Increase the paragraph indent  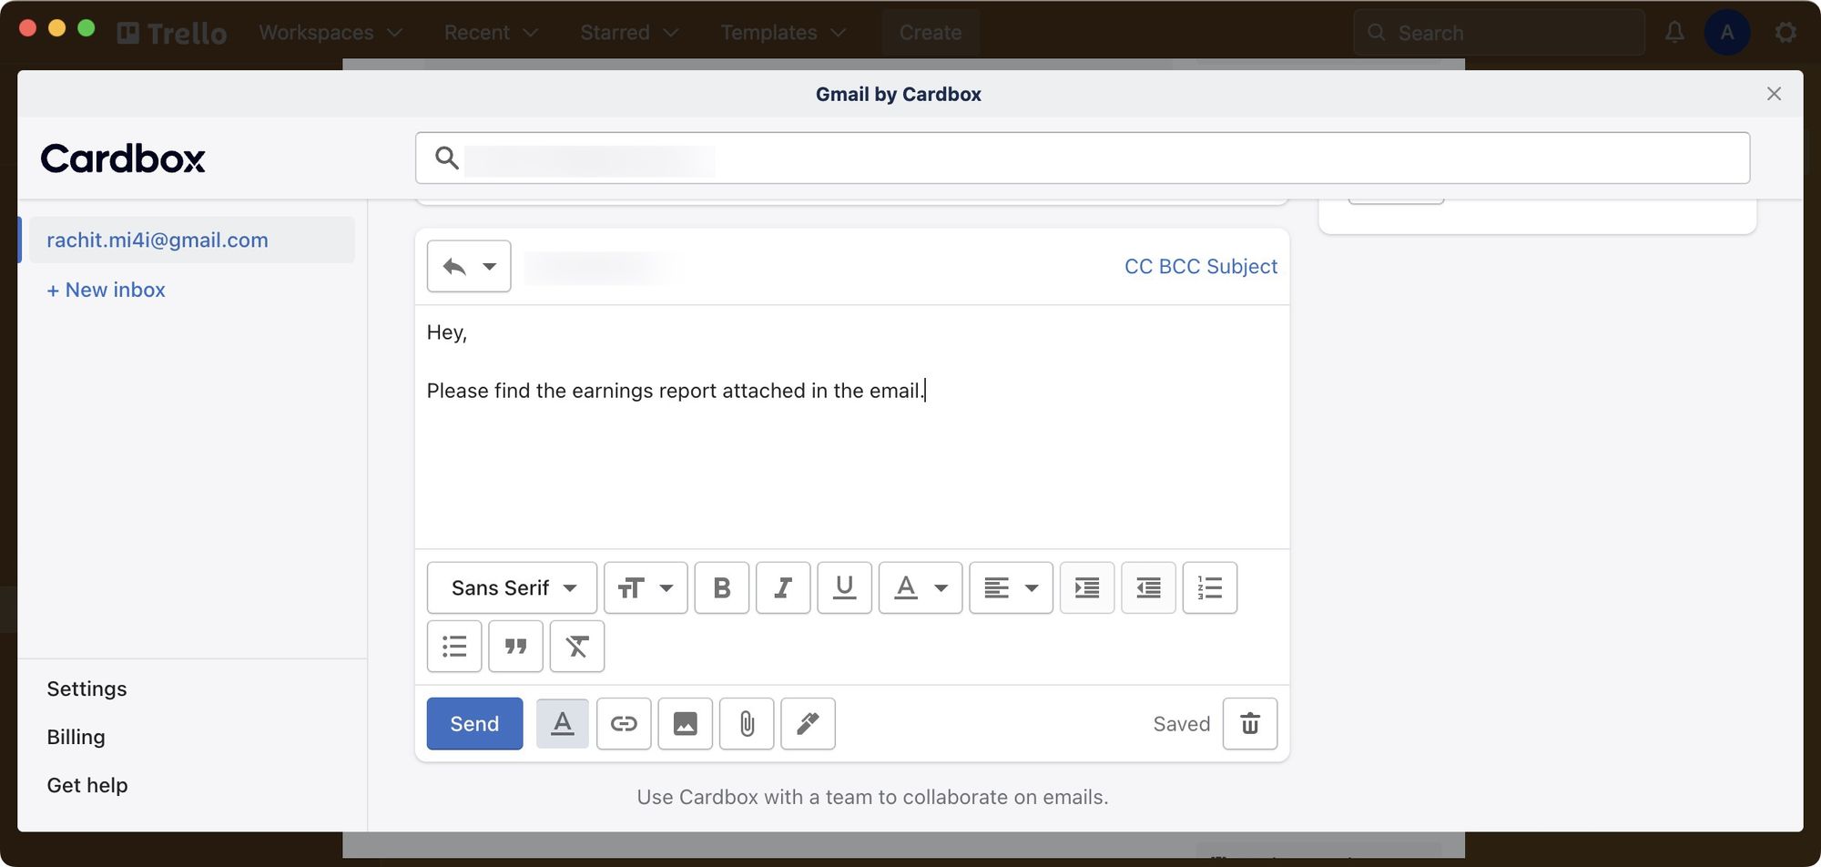pyautogui.click(x=1087, y=587)
